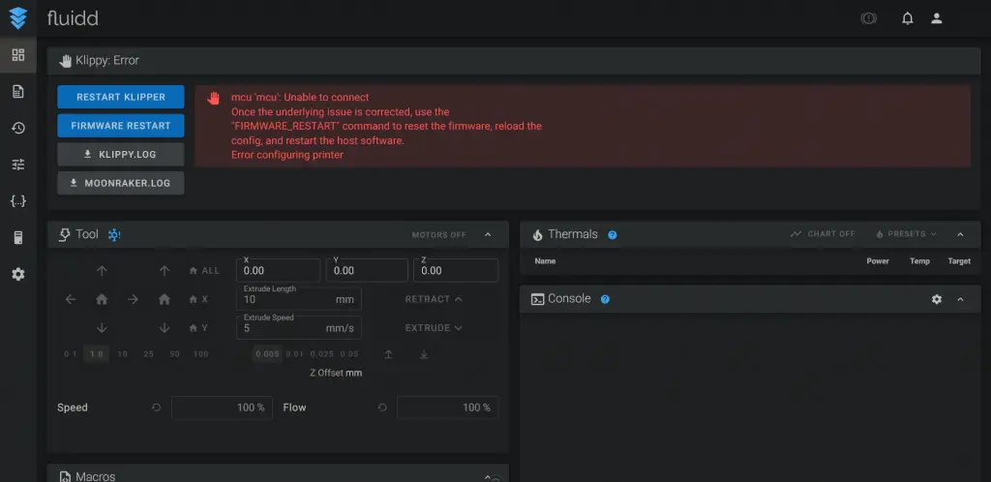Screen dimensions: 991x482
Task: Home the X axis button
Action: 198,299
